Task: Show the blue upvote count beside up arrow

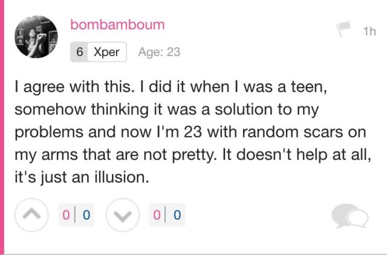Action: click(86, 215)
